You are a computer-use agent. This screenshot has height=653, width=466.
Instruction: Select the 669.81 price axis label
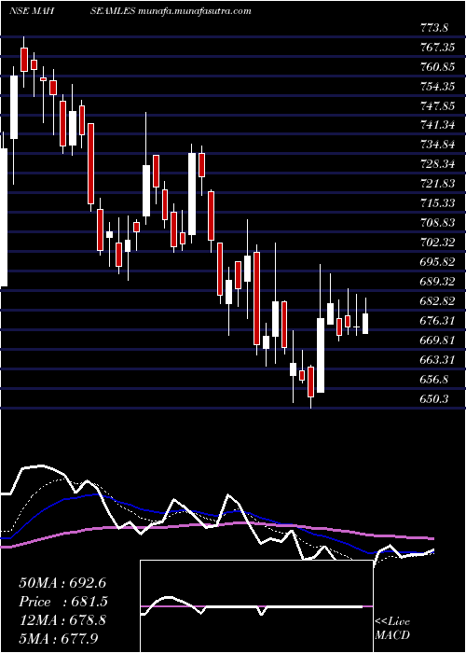point(437,340)
